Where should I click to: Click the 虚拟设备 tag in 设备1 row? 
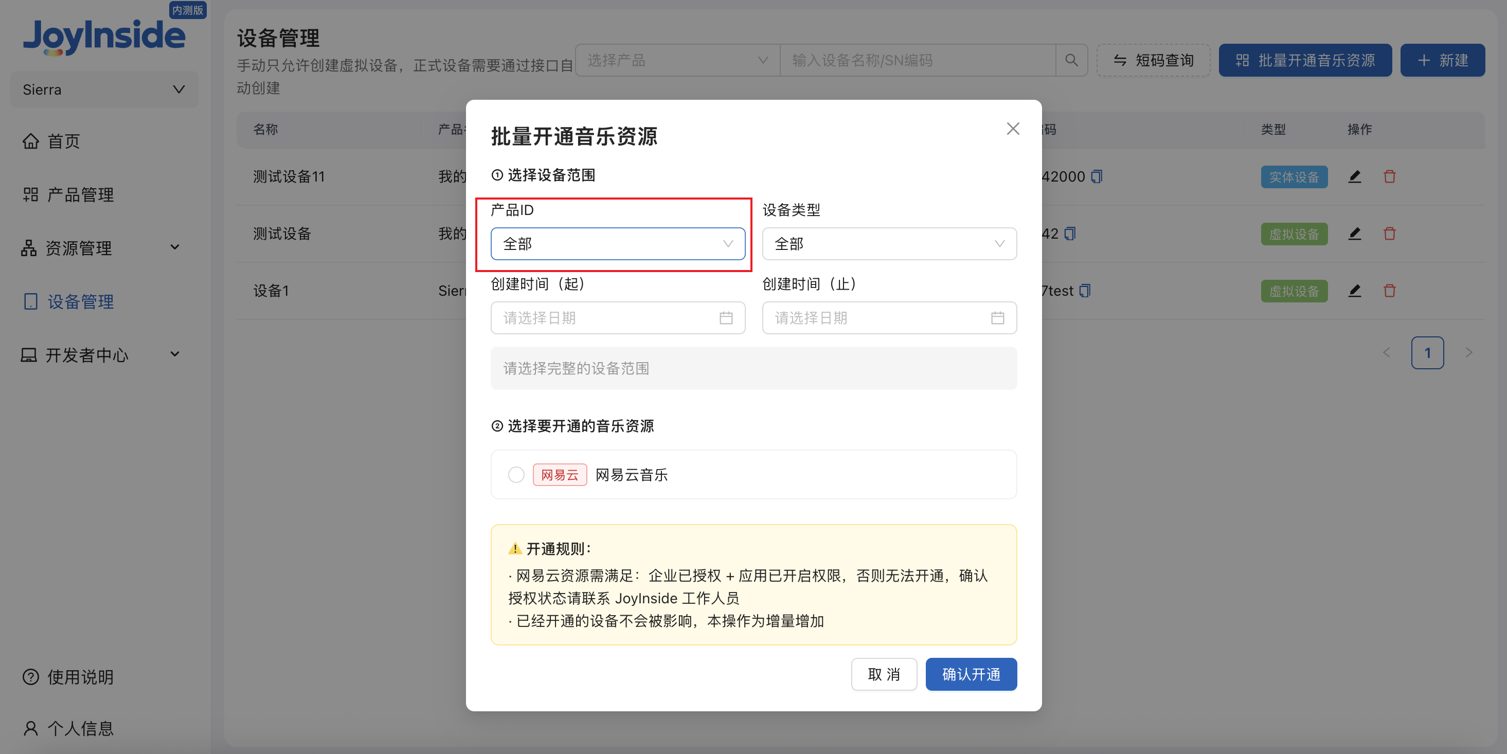(x=1294, y=291)
